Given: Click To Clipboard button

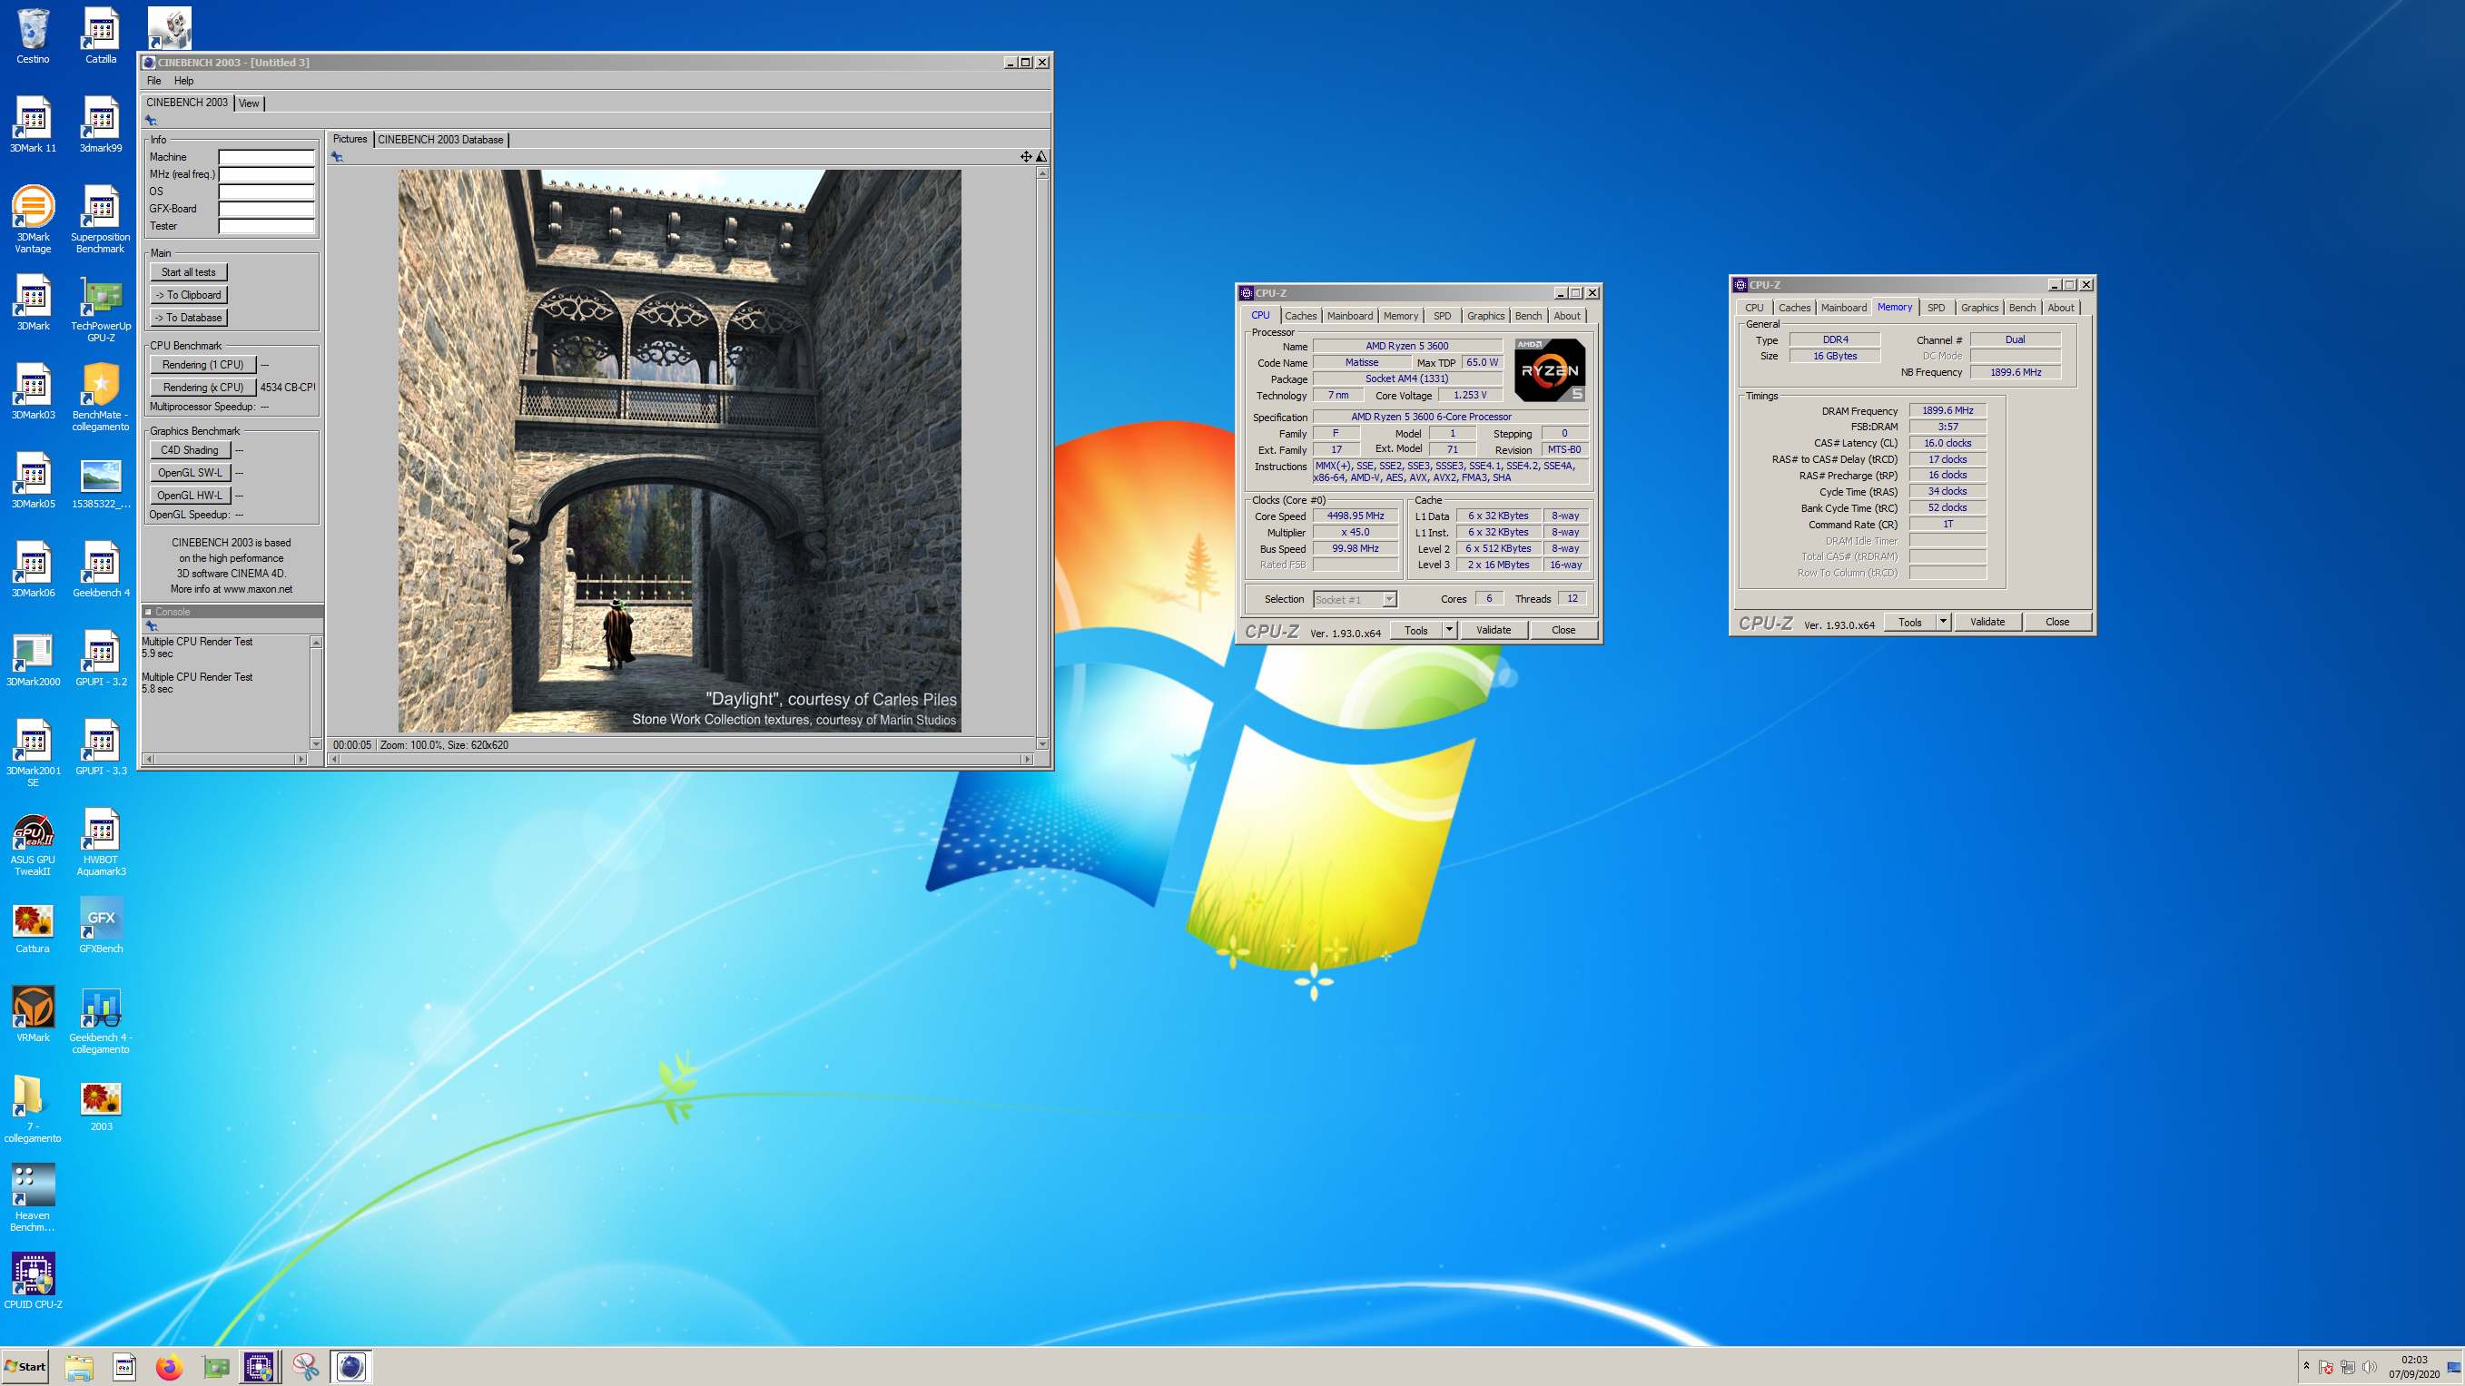Looking at the screenshot, I should coord(189,295).
